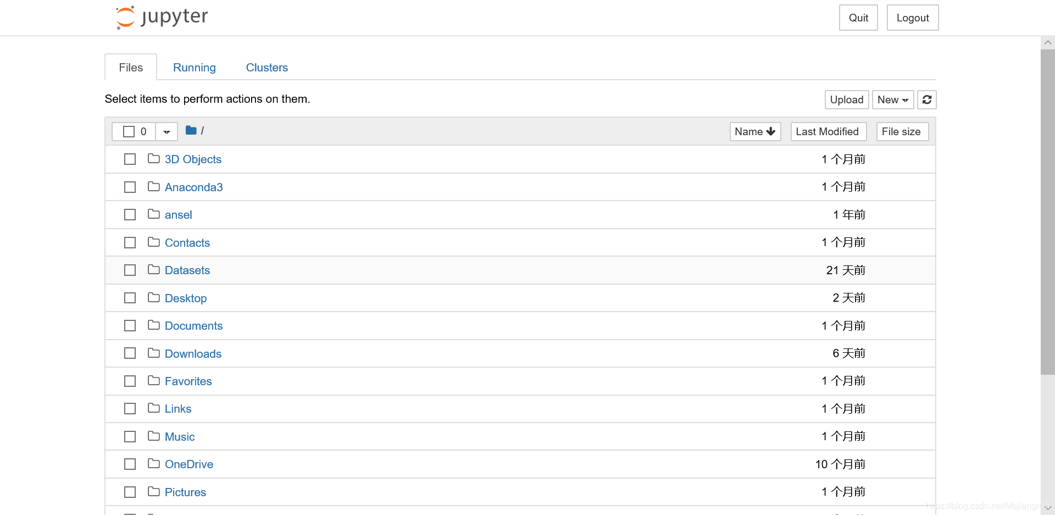
Task: Open the OneDrive folder link
Action: 189,464
